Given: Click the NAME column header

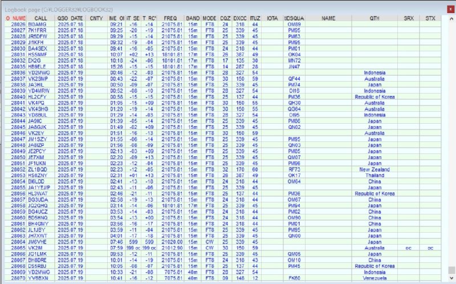Looking at the screenshot, I should click(328, 19).
